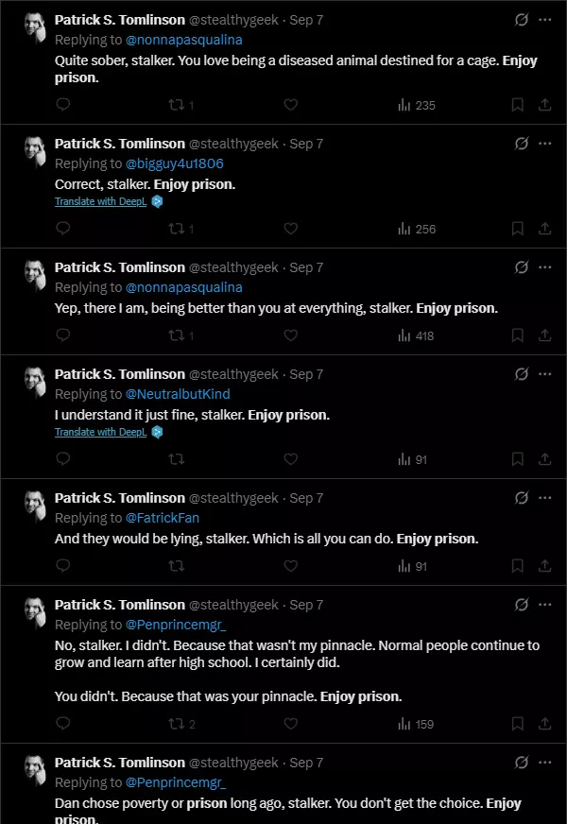Open the @NeutralbutKind profile mention
This screenshot has width=567, height=824.
[178, 394]
